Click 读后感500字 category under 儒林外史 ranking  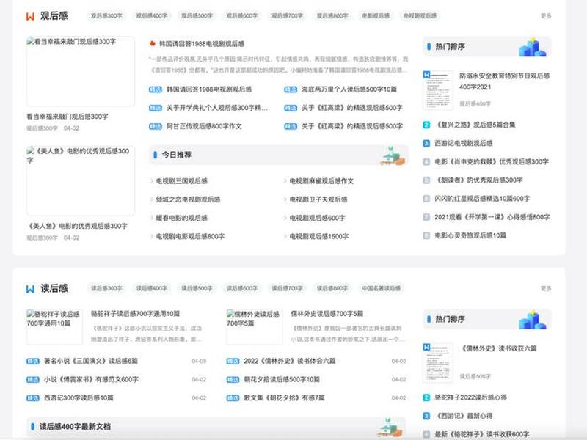pyautogui.click(x=475, y=376)
